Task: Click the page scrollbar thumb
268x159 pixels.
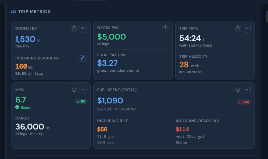Action: (267, 17)
